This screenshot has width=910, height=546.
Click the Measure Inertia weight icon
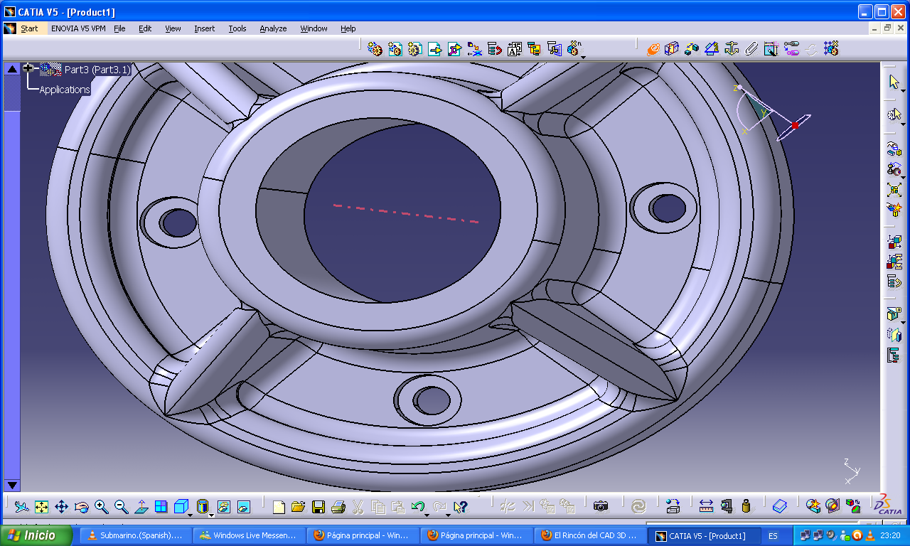pyautogui.click(x=746, y=507)
